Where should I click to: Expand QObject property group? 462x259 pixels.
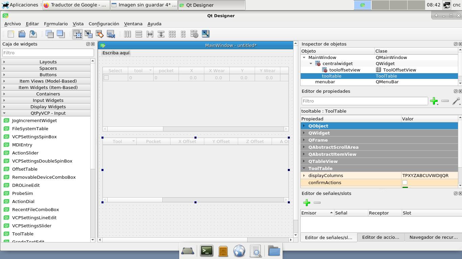(304, 126)
